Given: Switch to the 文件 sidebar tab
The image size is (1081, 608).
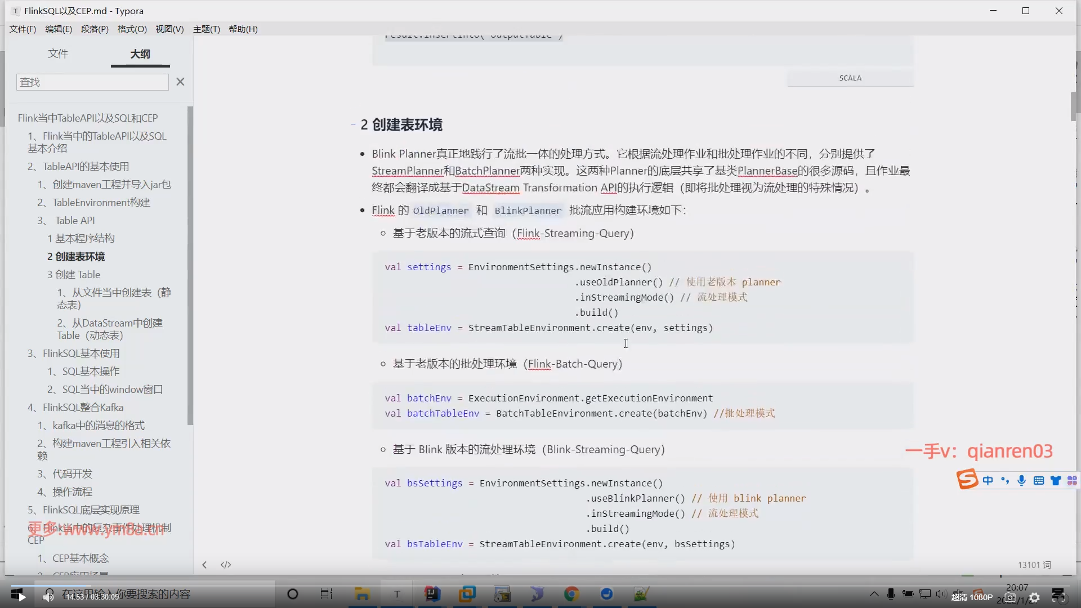Looking at the screenshot, I should pyautogui.click(x=58, y=53).
